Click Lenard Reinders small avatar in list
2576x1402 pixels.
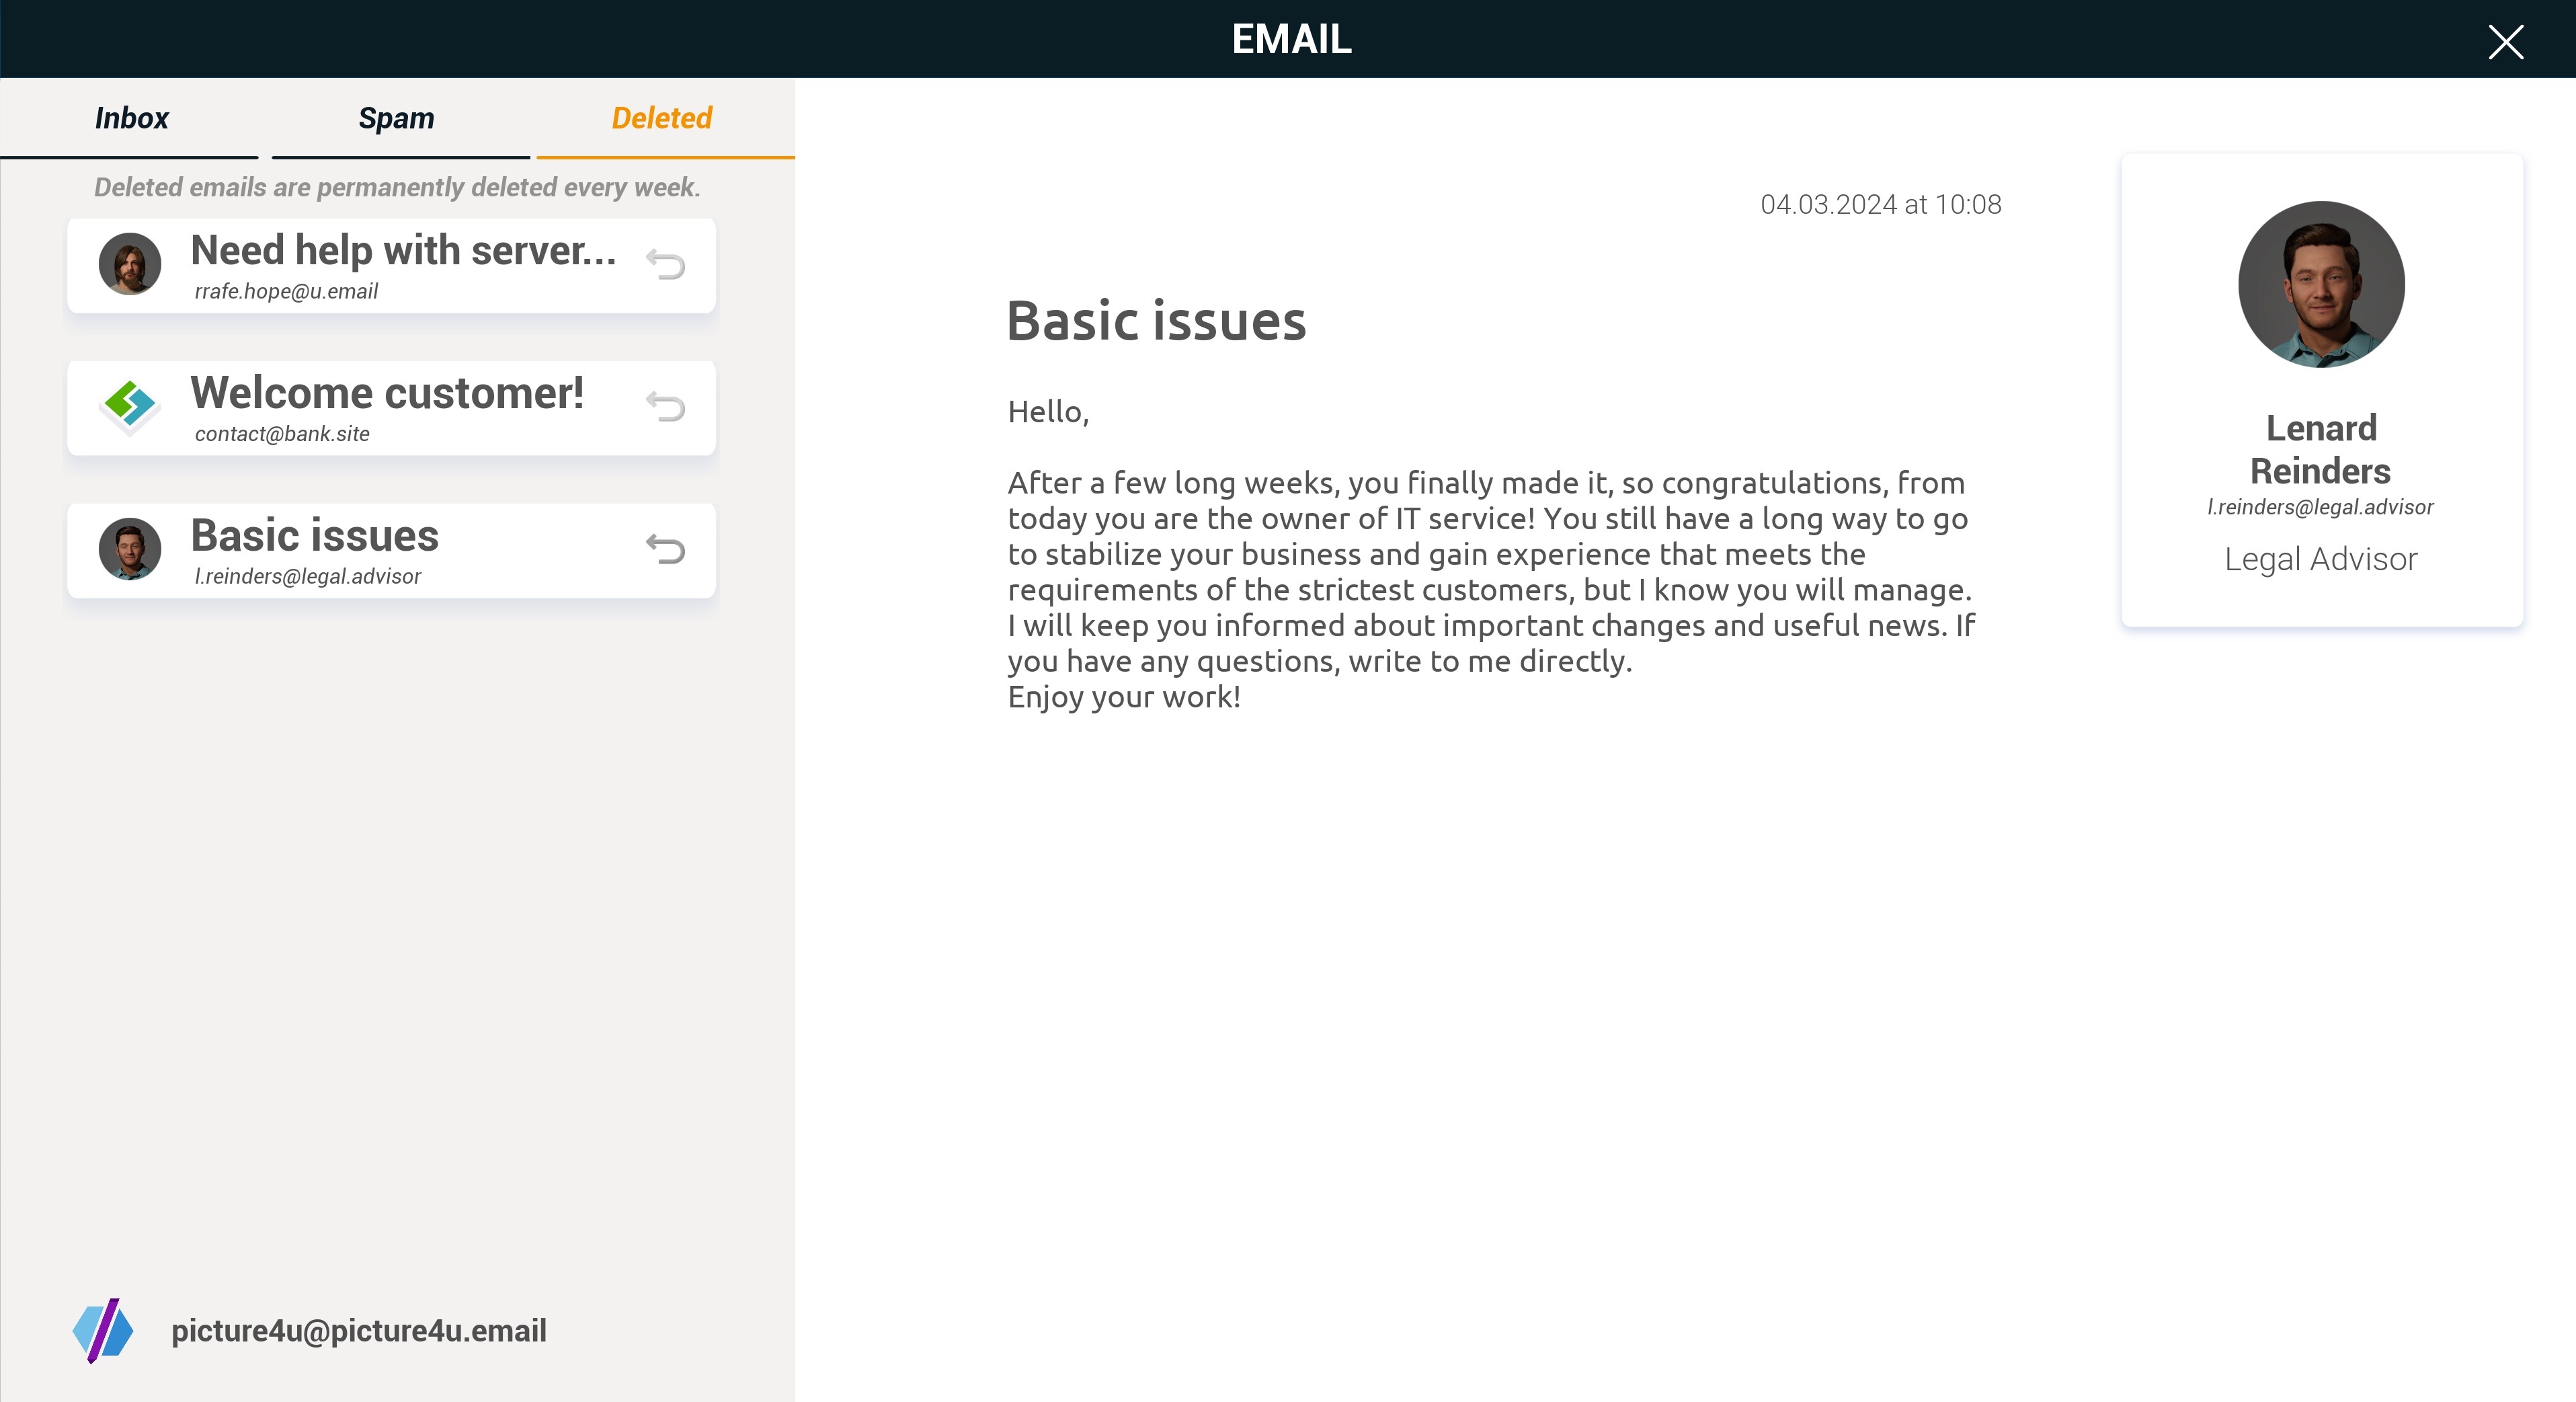pos(130,549)
